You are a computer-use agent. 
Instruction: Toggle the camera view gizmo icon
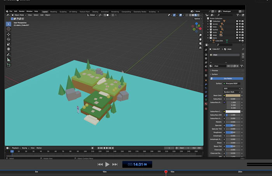tap(200, 43)
